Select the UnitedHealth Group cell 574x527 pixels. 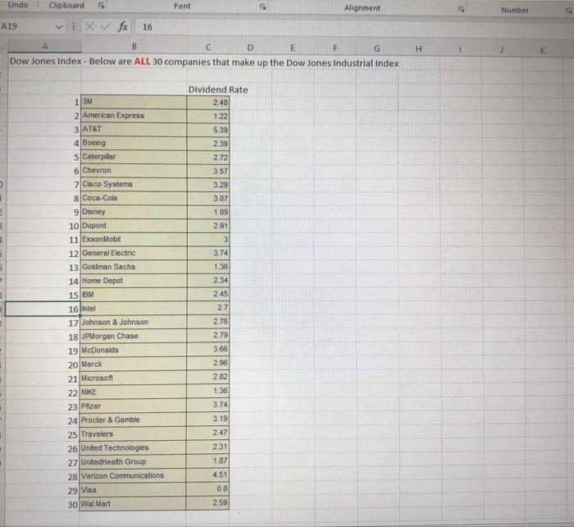coord(133,462)
